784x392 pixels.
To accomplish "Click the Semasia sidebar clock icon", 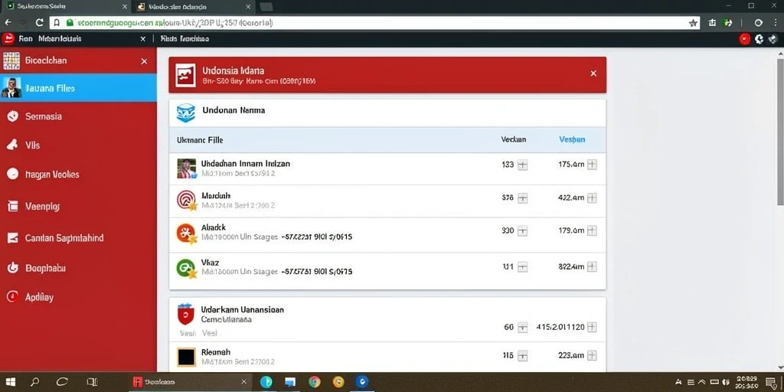I will 12,116.
